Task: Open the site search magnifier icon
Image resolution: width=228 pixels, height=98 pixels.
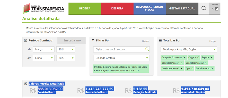Action: [204, 8]
